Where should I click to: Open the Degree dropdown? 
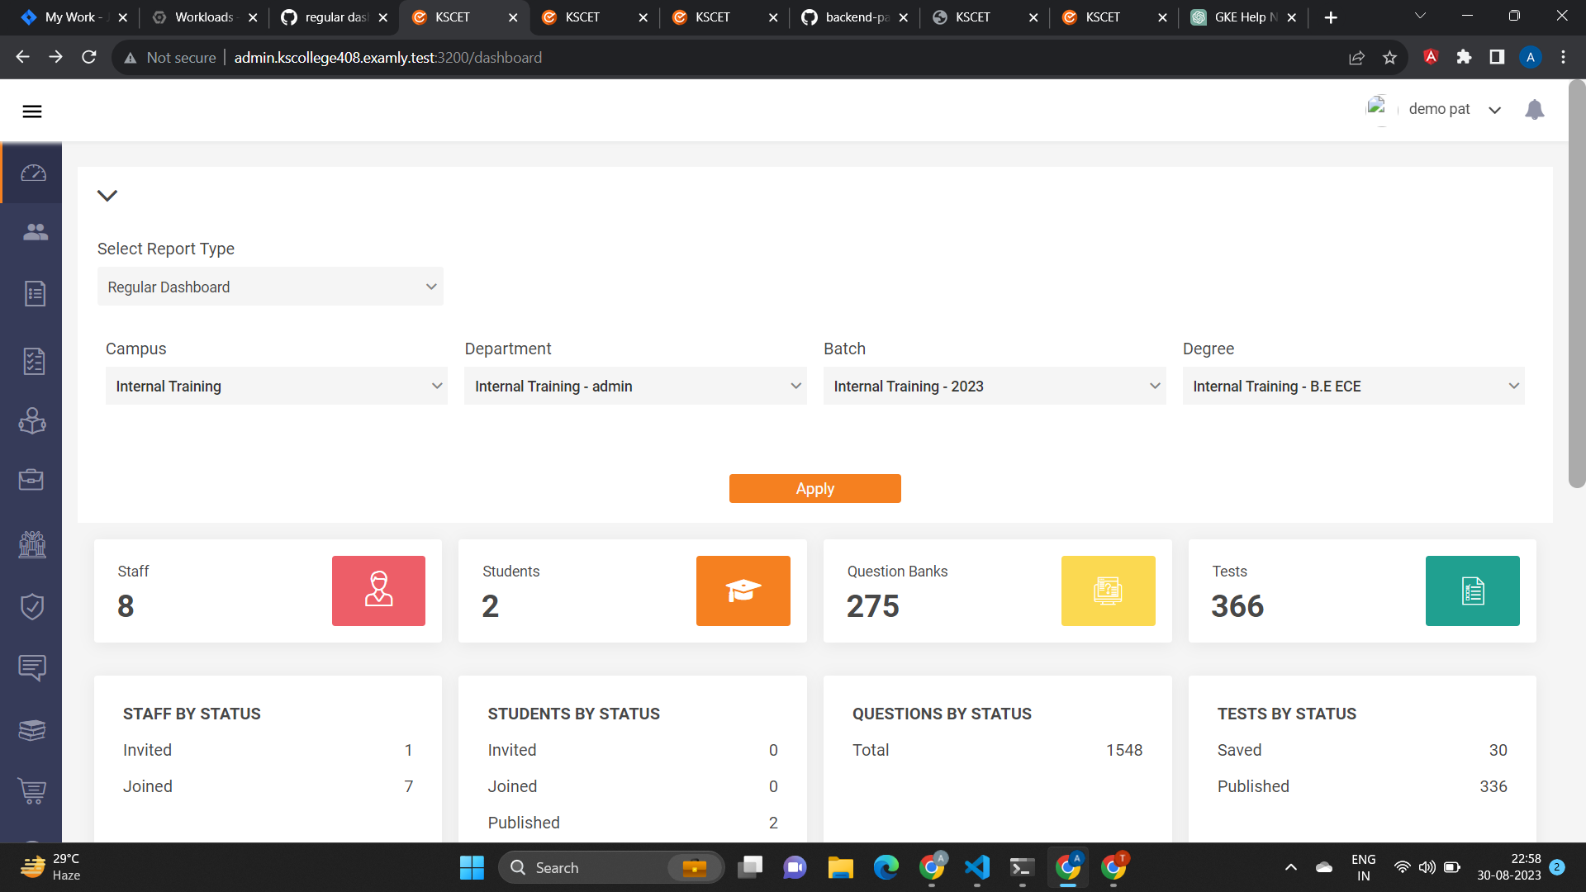point(1353,386)
